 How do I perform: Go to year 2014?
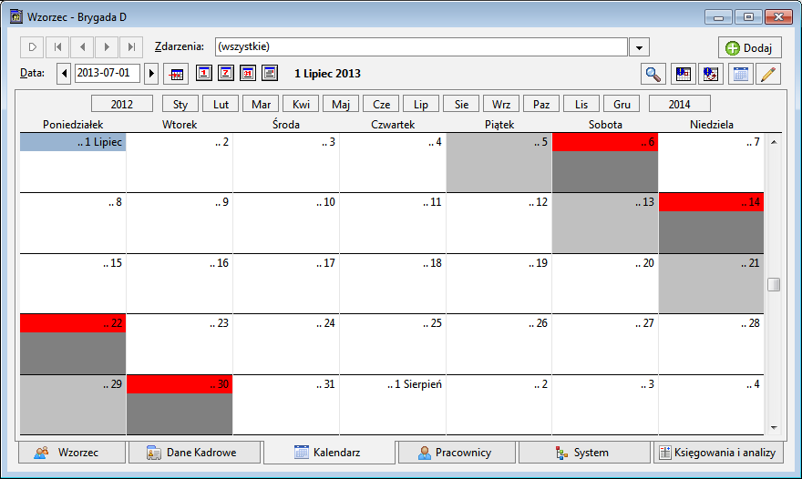tap(679, 104)
